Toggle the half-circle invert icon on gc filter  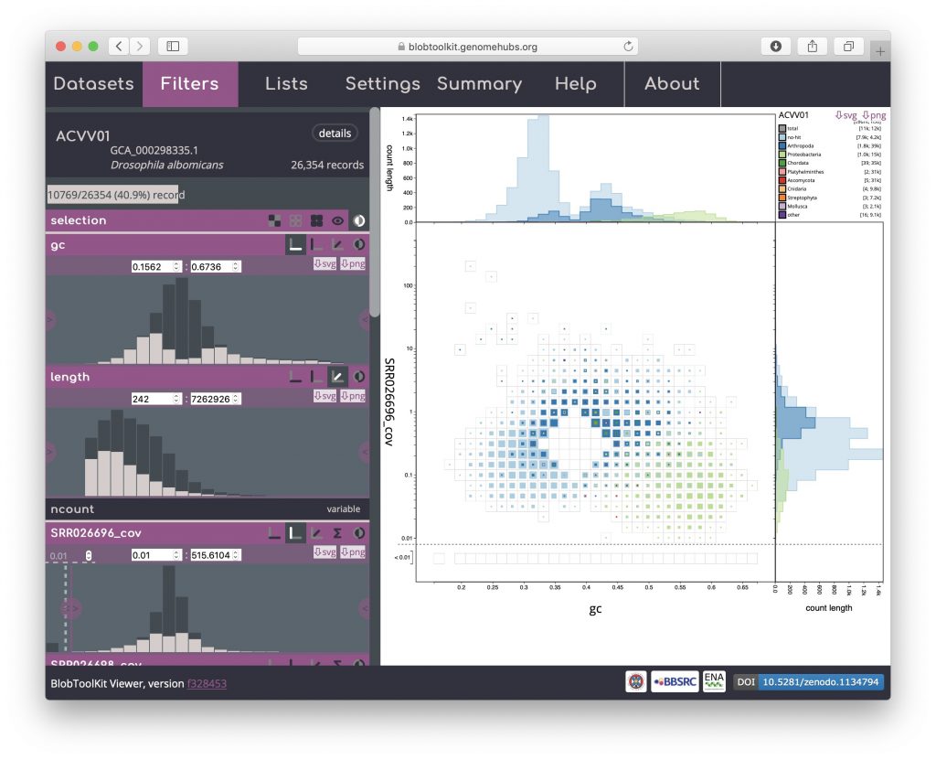click(358, 245)
